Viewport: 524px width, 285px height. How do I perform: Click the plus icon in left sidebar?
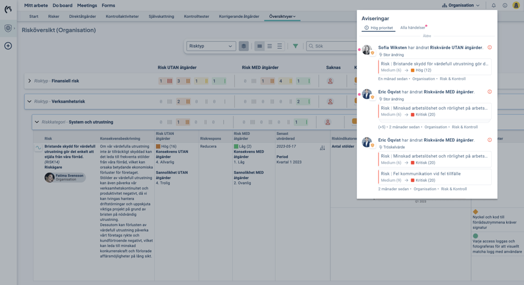8,46
